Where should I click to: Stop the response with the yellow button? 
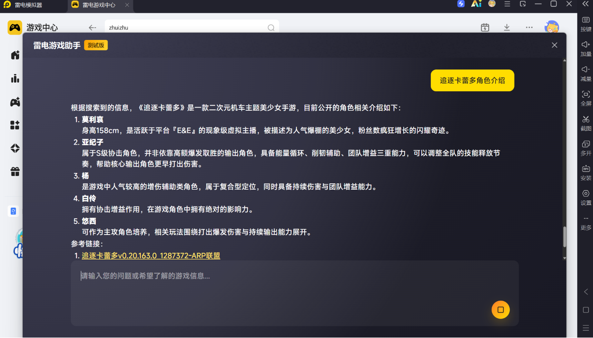click(x=500, y=309)
